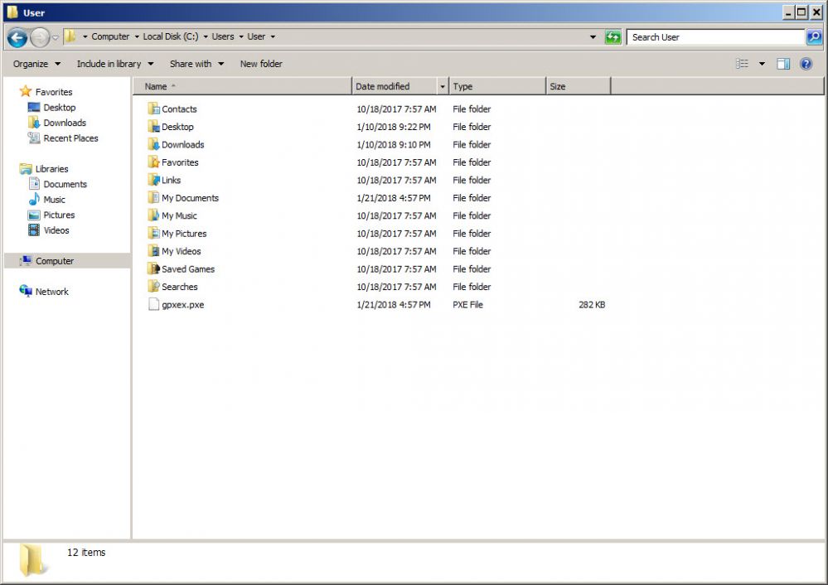Click the Desktop folder icon in file list
828x585 pixels.
coord(153,126)
